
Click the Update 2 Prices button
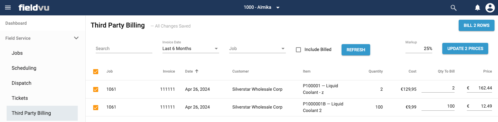tap(465, 48)
